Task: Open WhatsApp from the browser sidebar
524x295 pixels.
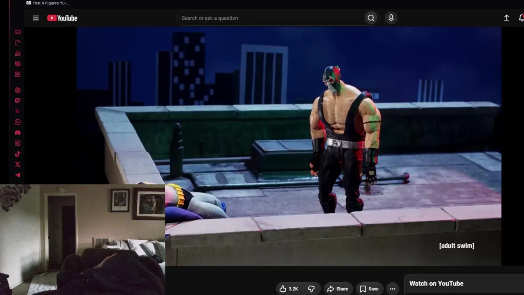Action: click(x=18, y=122)
